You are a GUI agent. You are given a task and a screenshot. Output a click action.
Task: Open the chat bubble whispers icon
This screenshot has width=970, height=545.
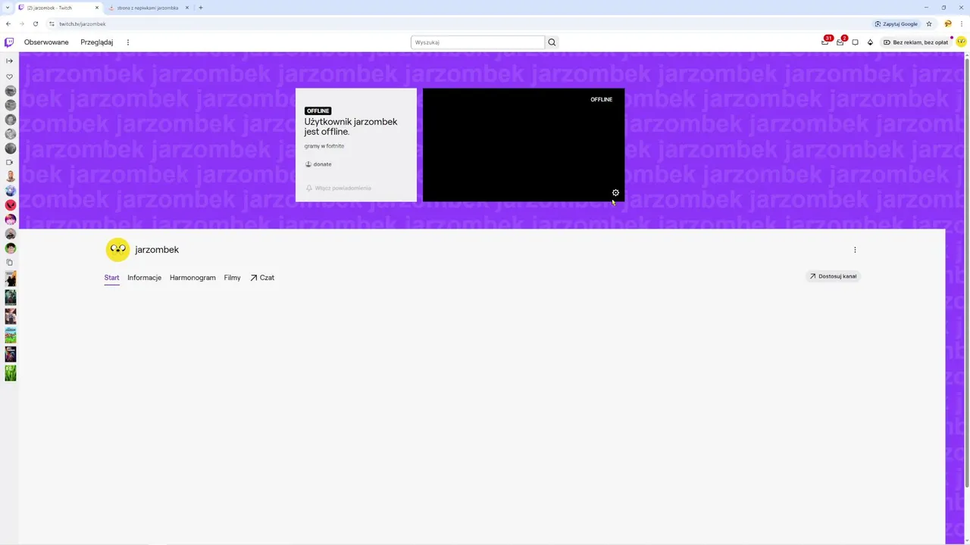click(855, 42)
